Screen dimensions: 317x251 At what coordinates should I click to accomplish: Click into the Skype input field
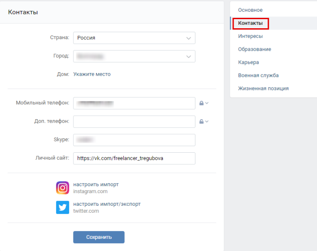(134, 140)
